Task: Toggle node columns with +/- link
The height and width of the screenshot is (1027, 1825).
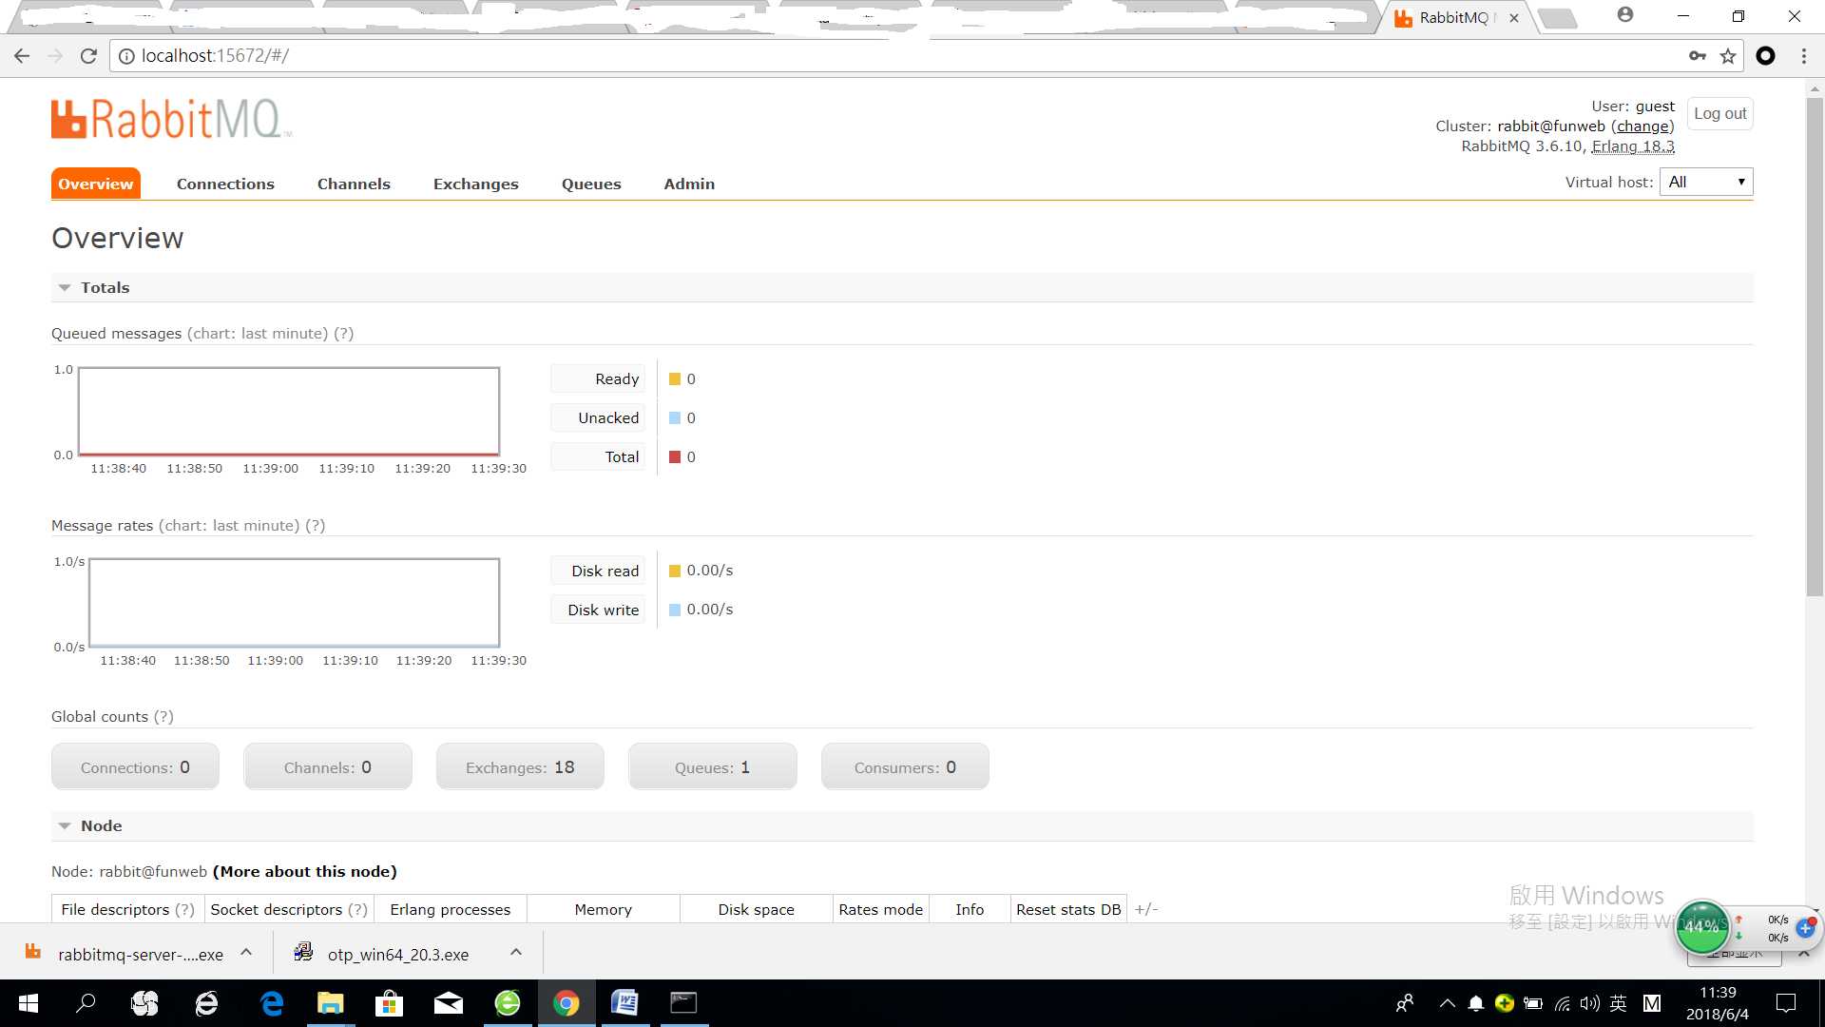Action: click(x=1146, y=910)
